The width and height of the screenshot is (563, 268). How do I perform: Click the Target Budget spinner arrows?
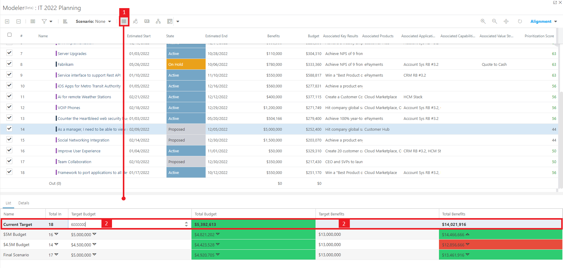[186, 224]
